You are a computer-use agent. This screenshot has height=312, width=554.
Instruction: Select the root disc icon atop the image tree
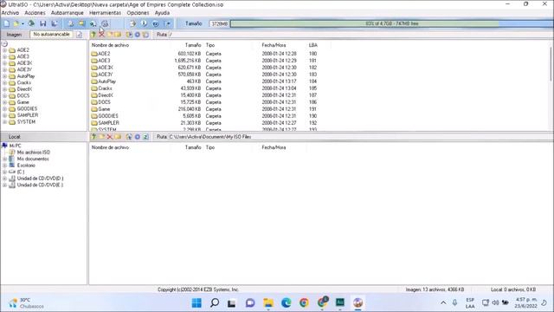click(4, 44)
